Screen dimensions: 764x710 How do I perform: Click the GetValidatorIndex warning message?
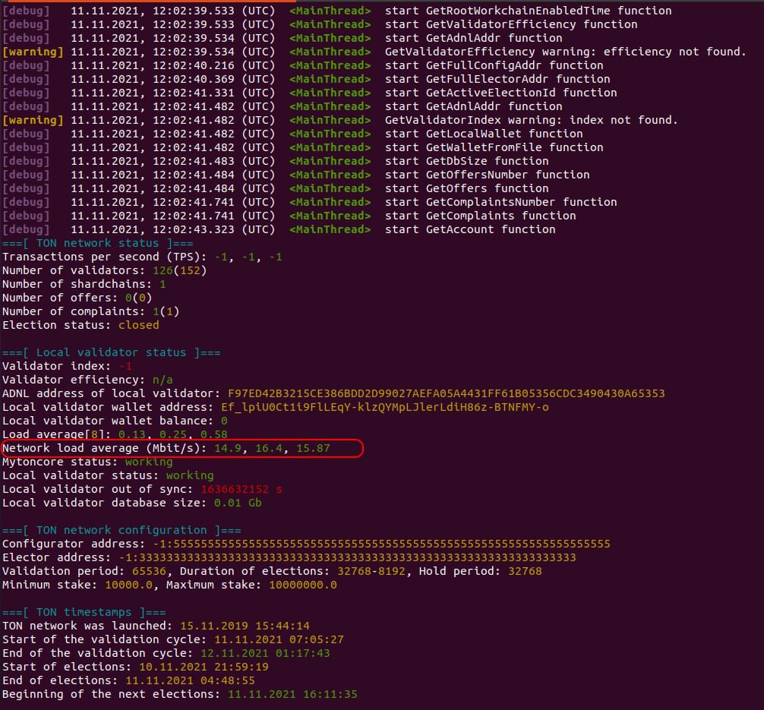pos(531,120)
